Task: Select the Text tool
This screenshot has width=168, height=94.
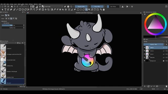Action: 5,10
